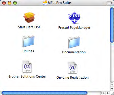Select the Documentation text label
This screenshot has height=95, width=114.
coord(74,52)
